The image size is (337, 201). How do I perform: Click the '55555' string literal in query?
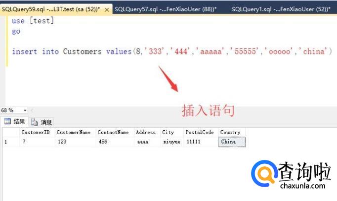pyautogui.click(x=245, y=51)
